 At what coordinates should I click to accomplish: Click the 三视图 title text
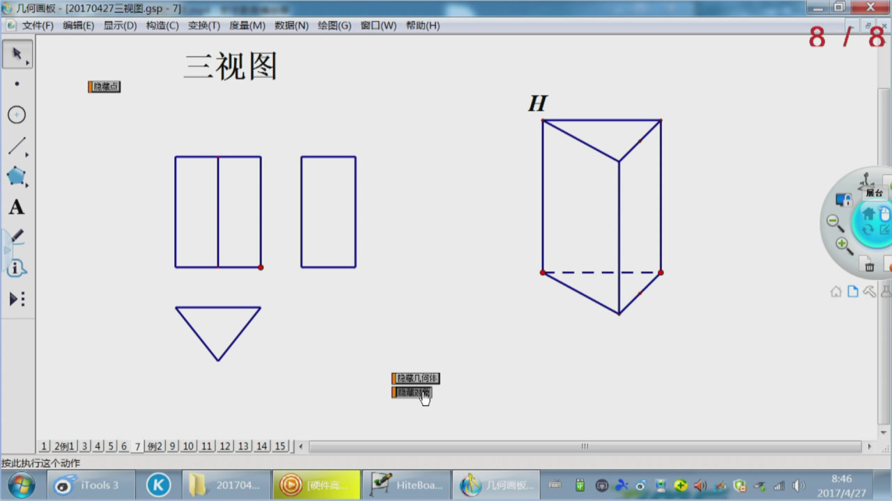(x=231, y=67)
